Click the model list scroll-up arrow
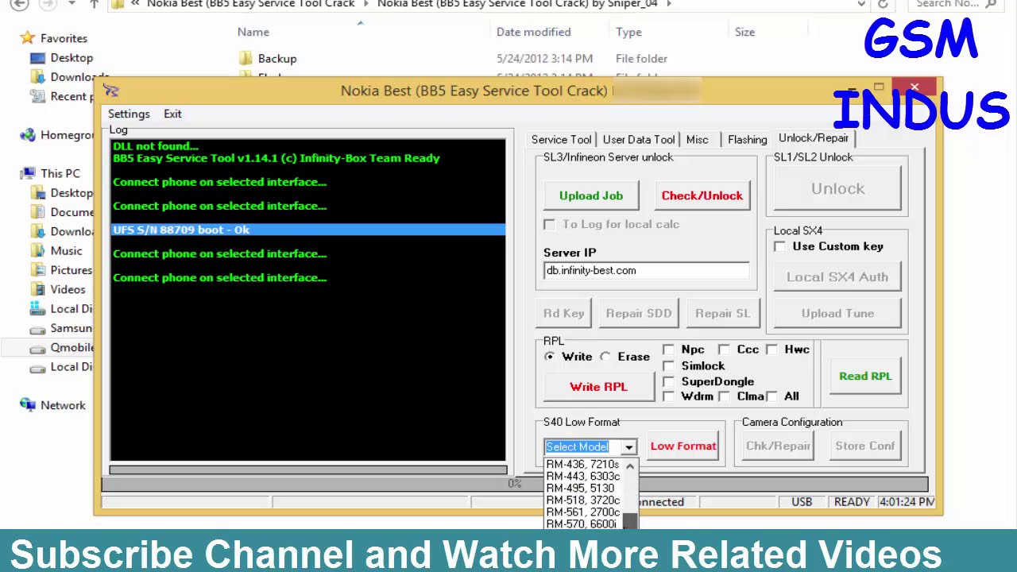 (x=630, y=466)
